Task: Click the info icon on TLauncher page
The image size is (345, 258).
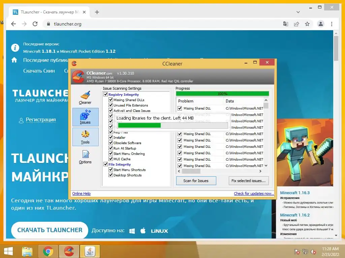Action: pos(15,48)
